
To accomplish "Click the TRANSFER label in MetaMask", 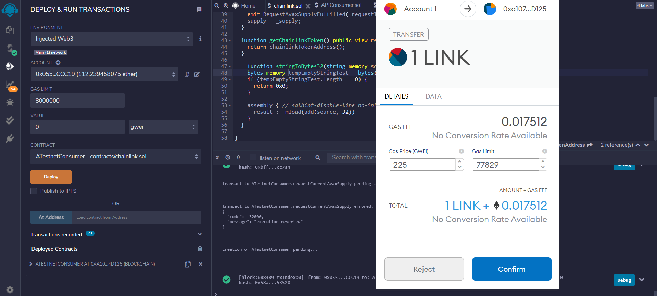I will point(408,35).
